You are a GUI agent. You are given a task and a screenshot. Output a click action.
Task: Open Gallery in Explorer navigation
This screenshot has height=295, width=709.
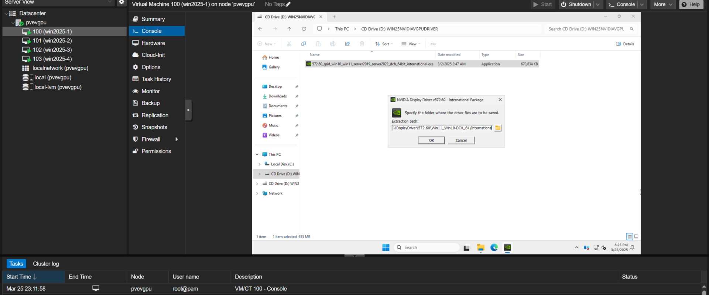coord(271,67)
